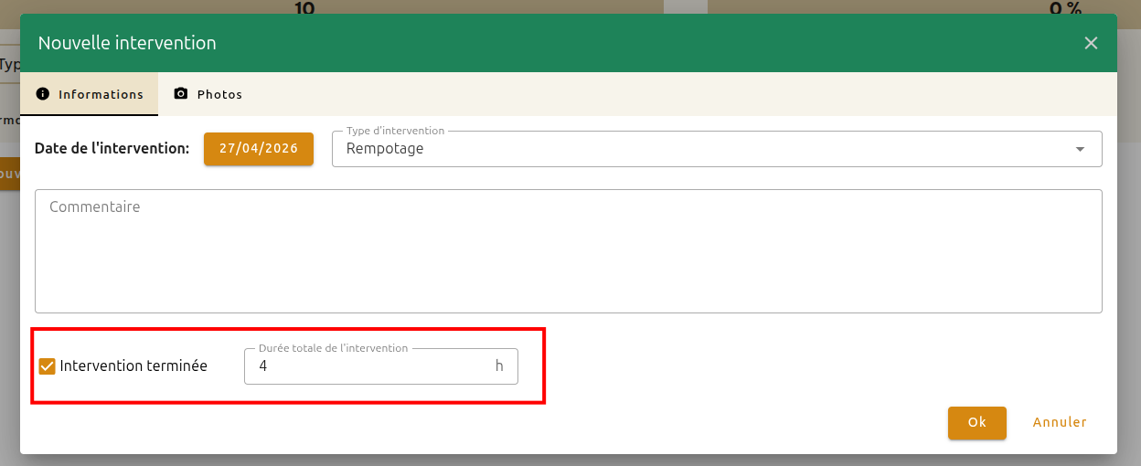Click into the Commentaire text area

pos(569,251)
